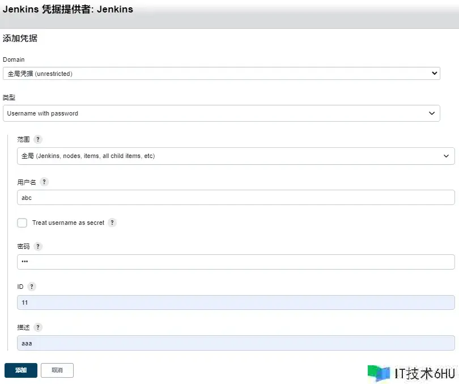Enable the Treat username as secret checkbox
The width and height of the screenshot is (459, 384).
[22, 223]
